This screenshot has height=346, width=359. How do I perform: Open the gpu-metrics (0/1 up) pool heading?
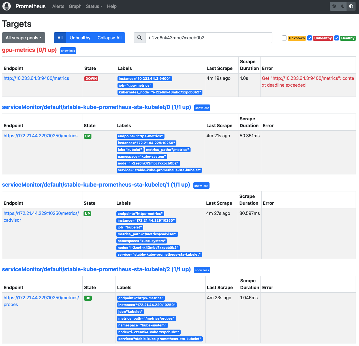(x=29, y=50)
